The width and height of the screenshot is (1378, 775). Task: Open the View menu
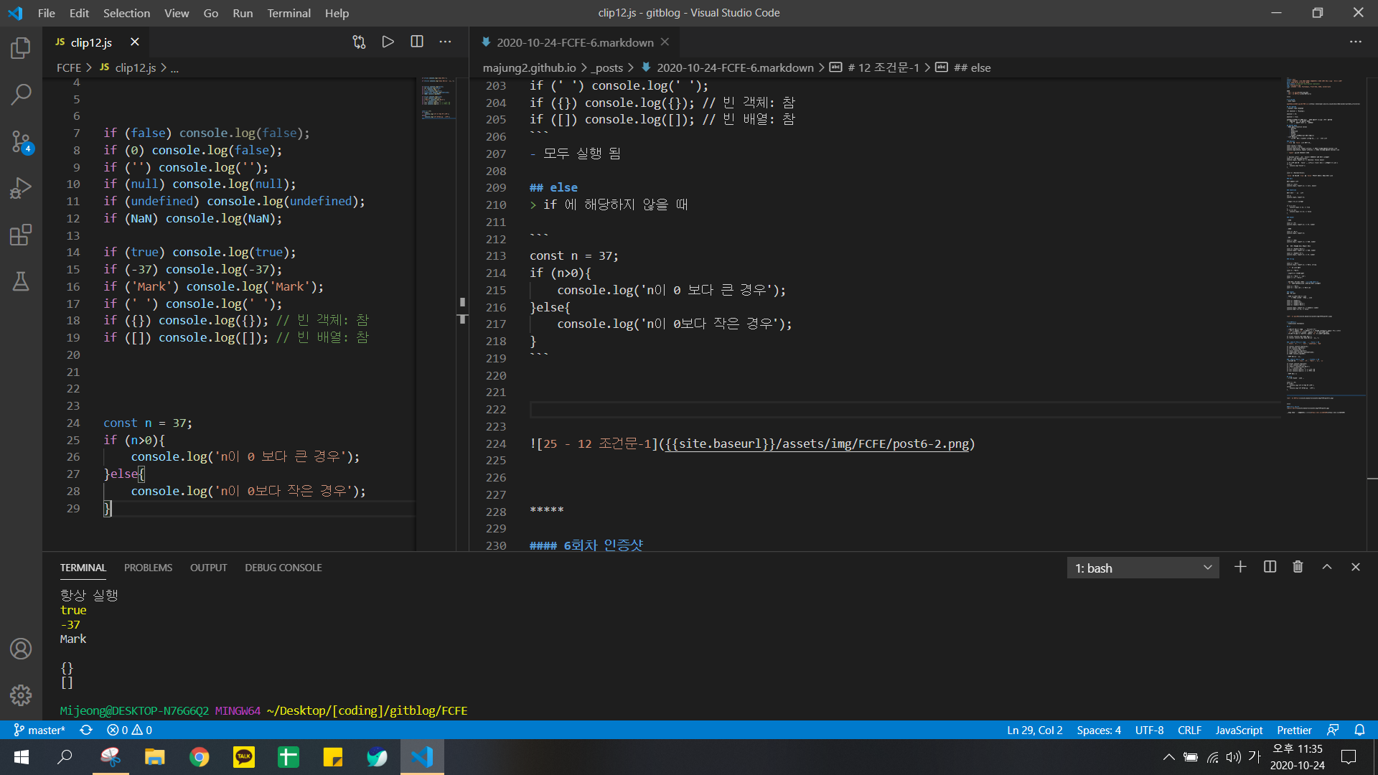tap(177, 13)
